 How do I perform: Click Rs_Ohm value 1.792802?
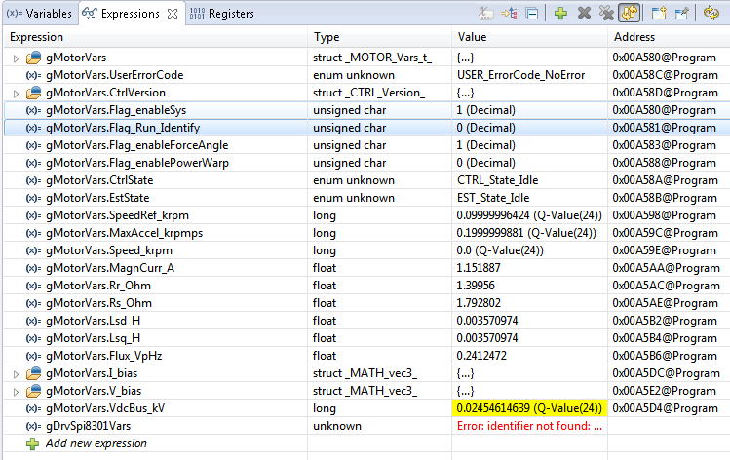tap(479, 303)
